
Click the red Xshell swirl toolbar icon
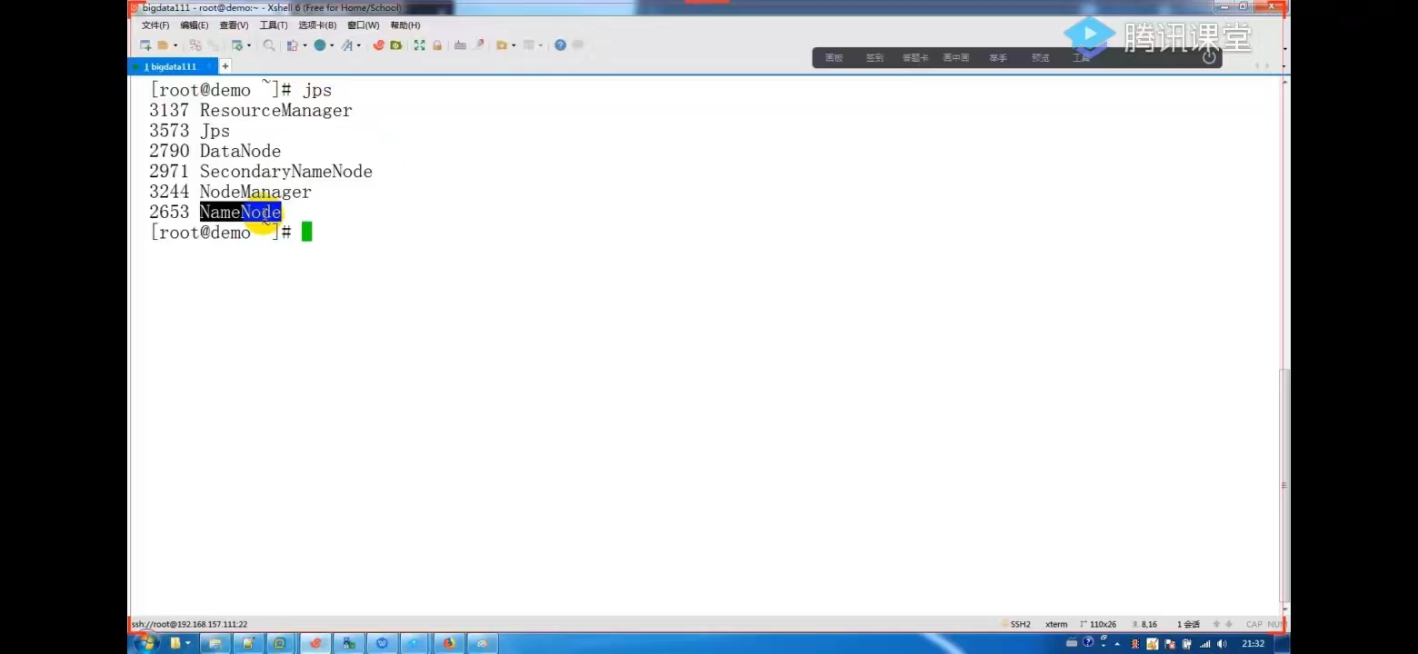379,45
